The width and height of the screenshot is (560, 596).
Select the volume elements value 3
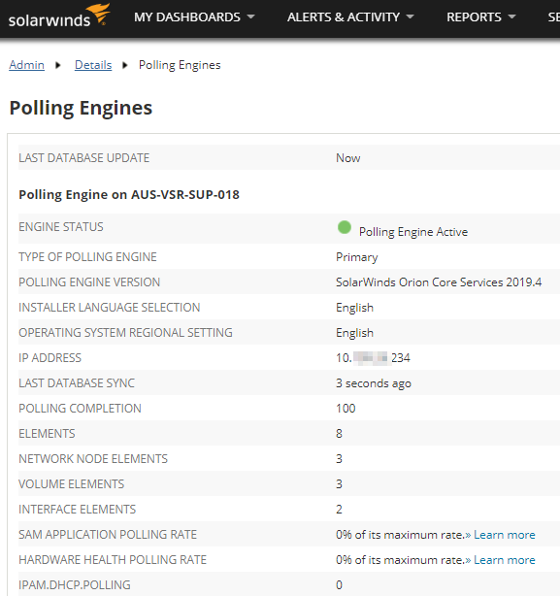coord(339,484)
